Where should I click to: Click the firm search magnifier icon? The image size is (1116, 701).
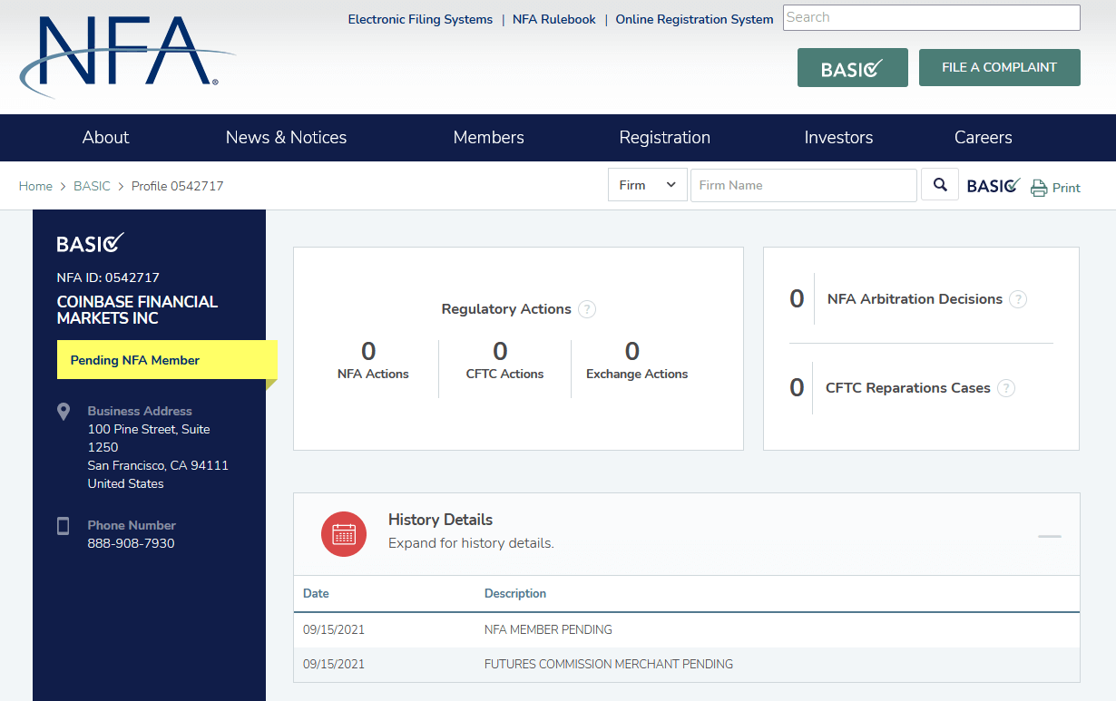[939, 184]
